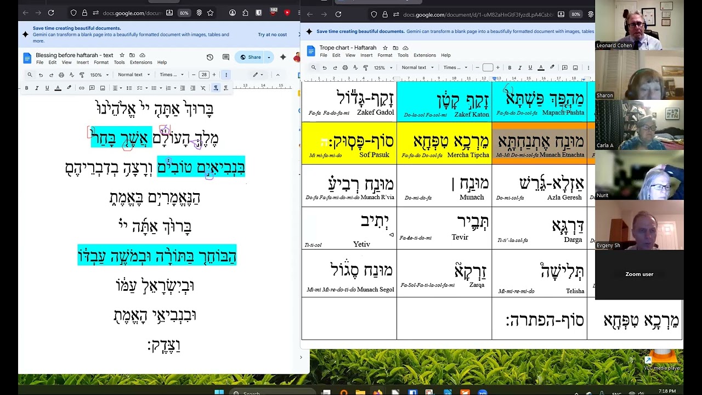The image size is (702, 395).
Task: Click Leonard Cohen's video thumbnail
Action: 639,25
